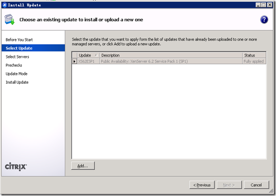The height and width of the screenshot is (196, 276).
Task: Click the greyed Next button
Action: point(229,185)
